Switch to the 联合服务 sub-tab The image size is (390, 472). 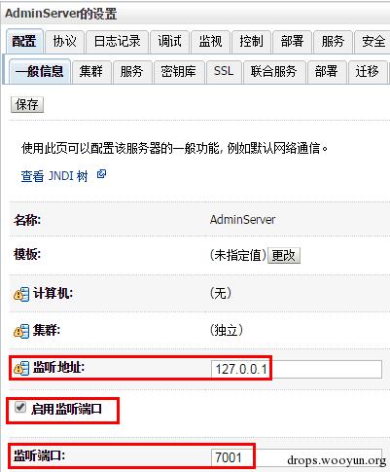pos(274,71)
